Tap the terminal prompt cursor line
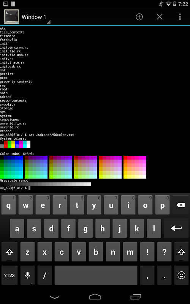Viewport: 190px width, 304px height. point(95,188)
